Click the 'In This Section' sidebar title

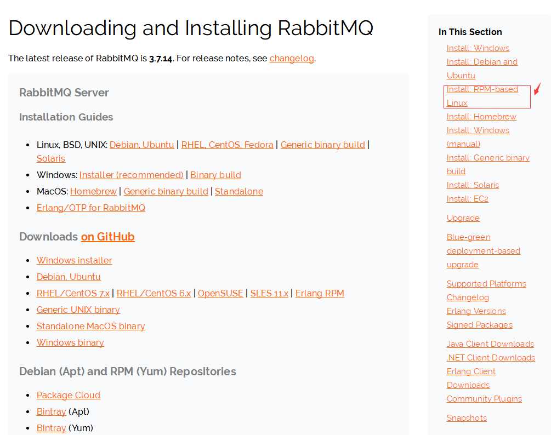tap(470, 32)
